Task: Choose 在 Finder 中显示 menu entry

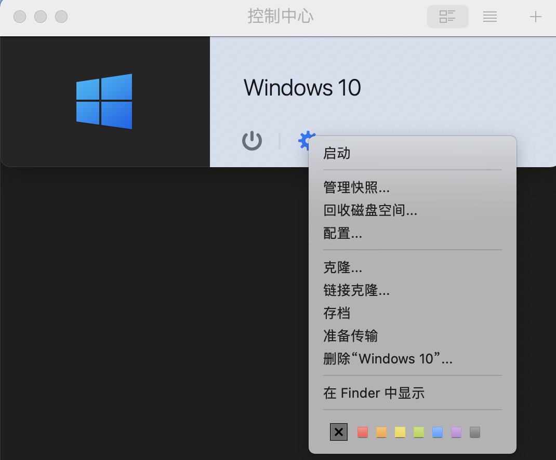Action: pos(413,393)
